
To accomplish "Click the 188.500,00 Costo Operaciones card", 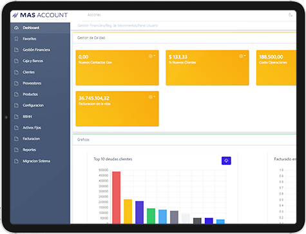I will click(276, 68).
